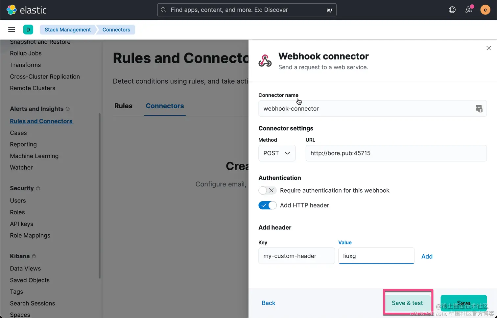The width and height of the screenshot is (497, 318).
Task: Open the Method POST dropdown
Action: (277, 153)
